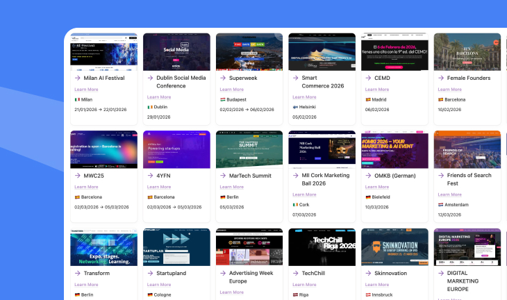The image size is (507, 300).
Task: Click the Irish flag icon beside Dublin
Action: pyautogui.click(x=150, y=107)
